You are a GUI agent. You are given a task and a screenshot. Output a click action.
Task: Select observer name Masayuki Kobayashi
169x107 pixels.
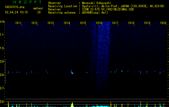click(x=96, y=3)
